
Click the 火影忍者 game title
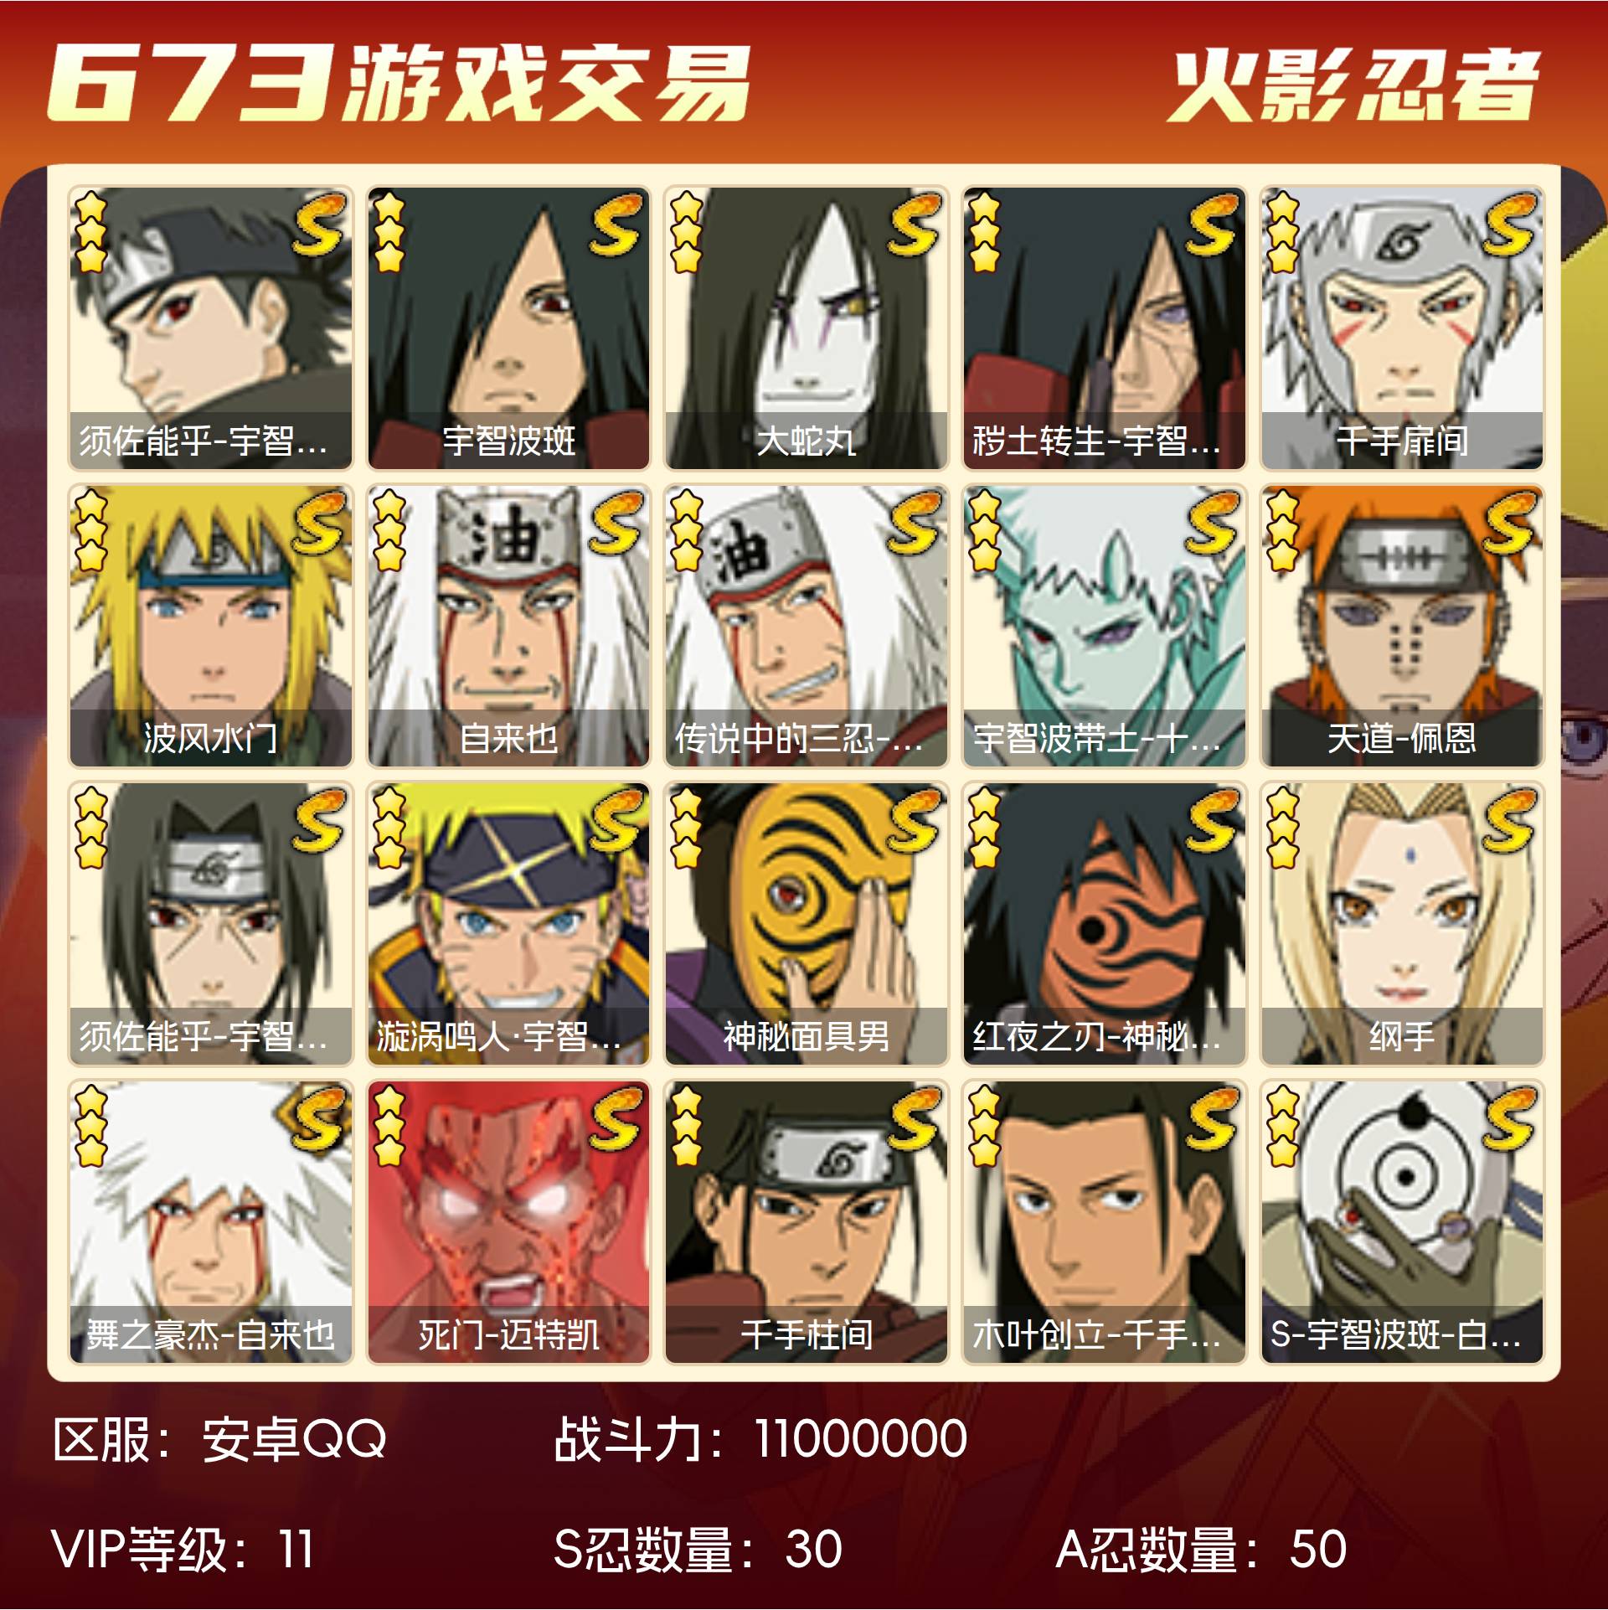(1354, 85)
